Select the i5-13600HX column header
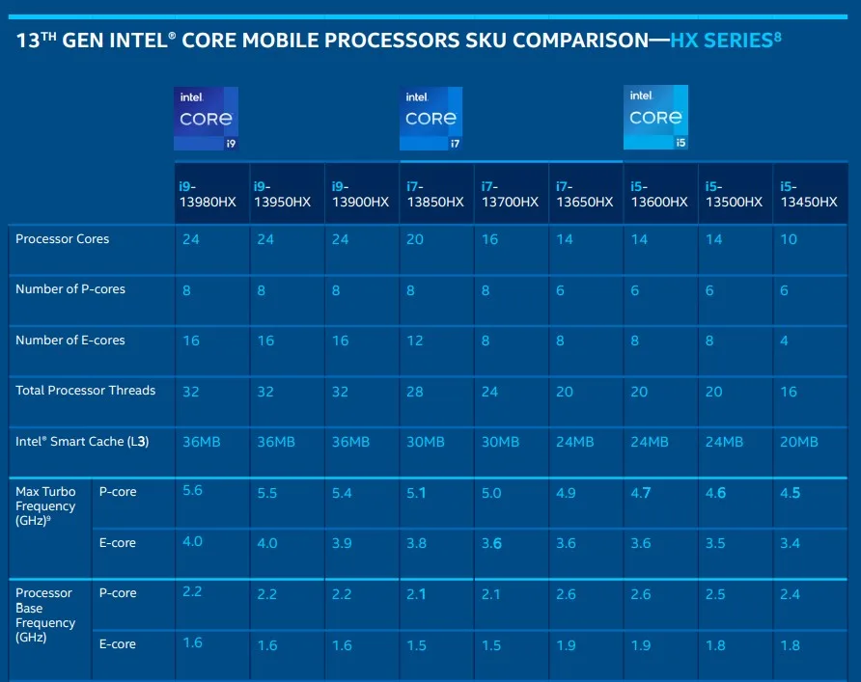This screenshot has width=861, height=682. pos(660,194)
